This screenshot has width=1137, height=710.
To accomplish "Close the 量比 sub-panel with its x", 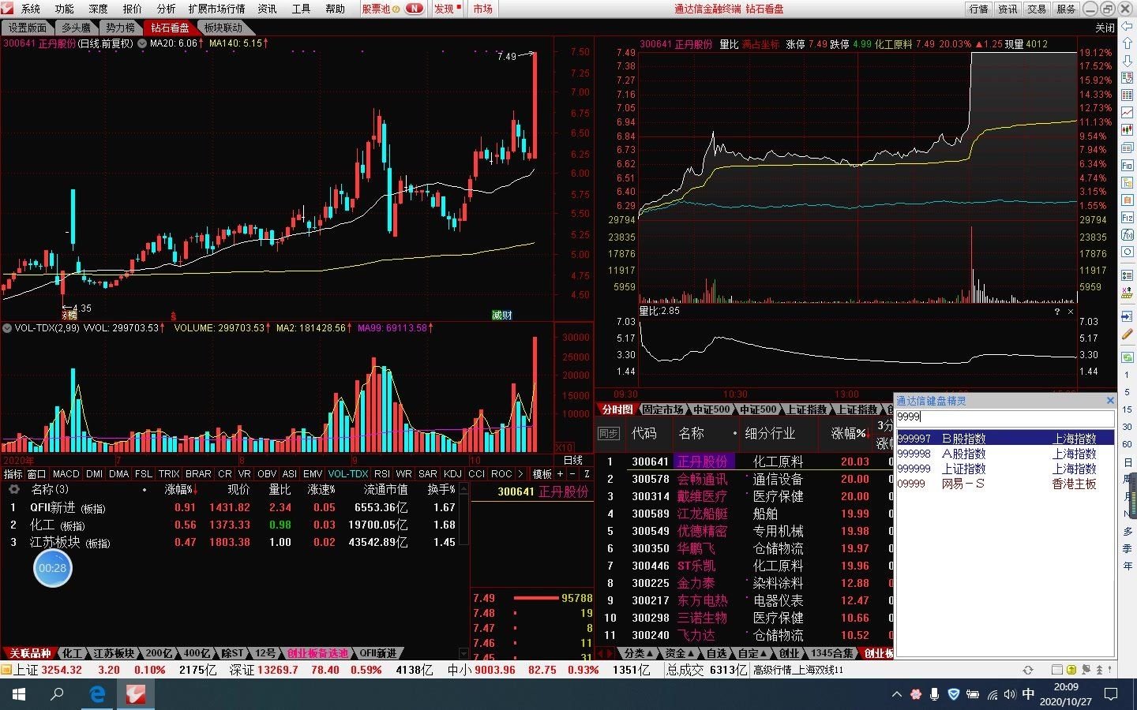I will point(1071,312).
